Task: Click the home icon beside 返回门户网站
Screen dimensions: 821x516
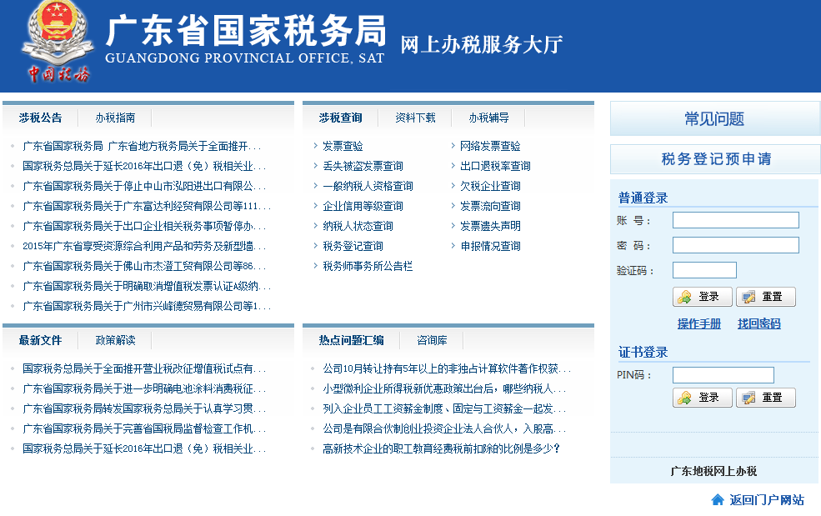Action: 718,500
